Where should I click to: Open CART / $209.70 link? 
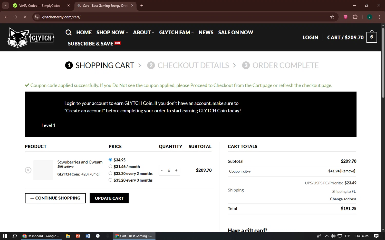pos(345,37)
